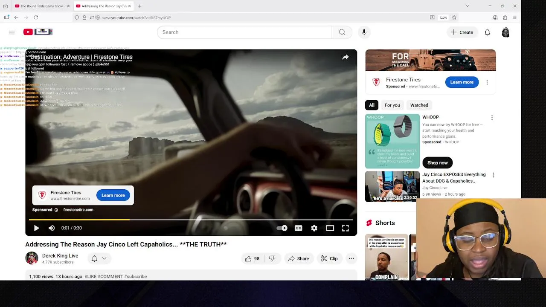Dislike the video thumbs down
This screenshot has height=307, width=546.
(272, 259)
